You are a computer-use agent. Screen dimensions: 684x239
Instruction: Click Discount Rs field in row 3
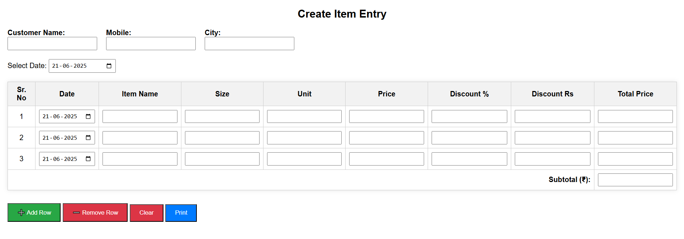pos(552,159)
